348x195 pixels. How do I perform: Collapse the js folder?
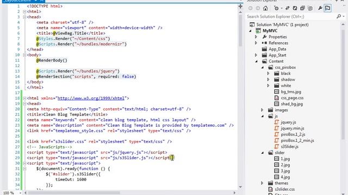(x=262, y=116)
